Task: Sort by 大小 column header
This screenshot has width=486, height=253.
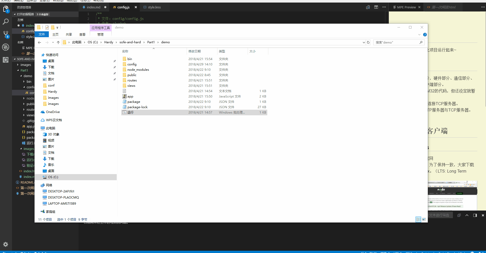Action: (258, 51)
